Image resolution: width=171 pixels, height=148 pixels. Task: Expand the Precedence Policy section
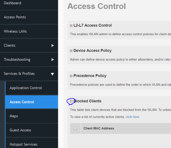point(71,76)
